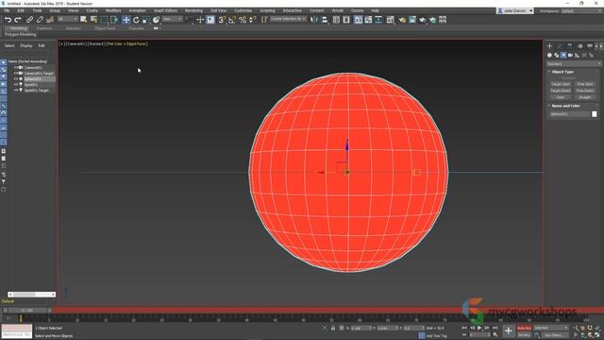This screenshot has height=340, width=604.
Task: Open the Rendering menu
Action: (193, 10)
